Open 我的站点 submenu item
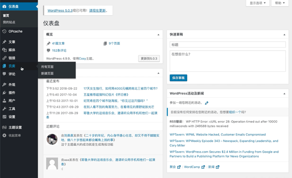 click(x=9, y=22)
